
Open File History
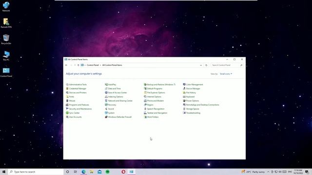(190, 93)
